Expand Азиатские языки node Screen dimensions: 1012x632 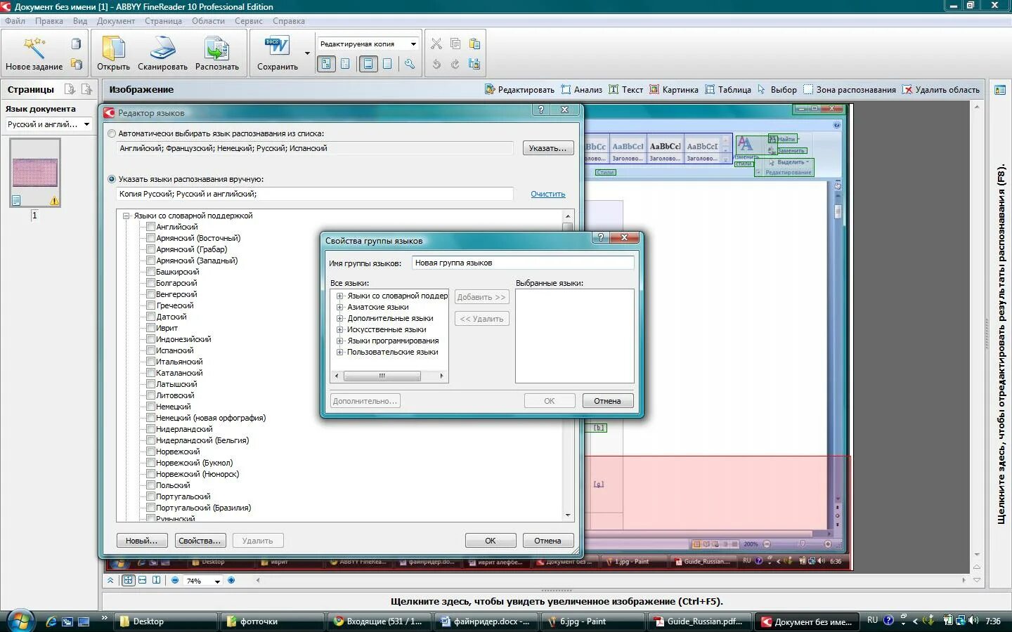[340, 307]
